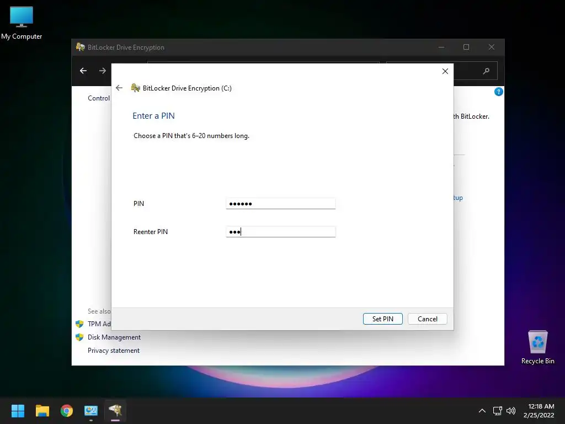Click the shield icon beside Disk Management
565x424 pixels.
click(79, 337)
